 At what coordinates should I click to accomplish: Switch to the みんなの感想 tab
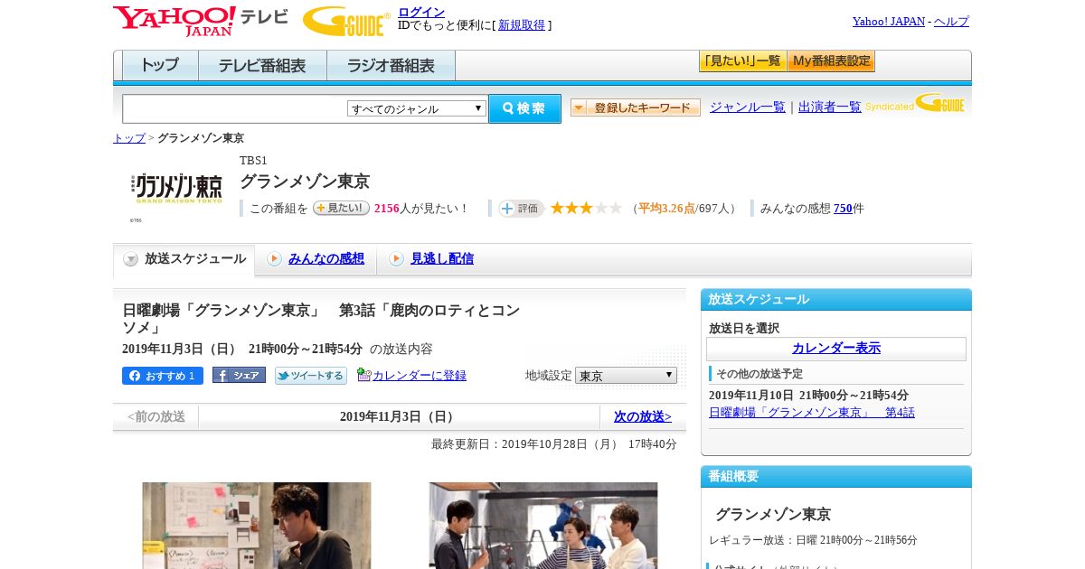coord(326,258)
